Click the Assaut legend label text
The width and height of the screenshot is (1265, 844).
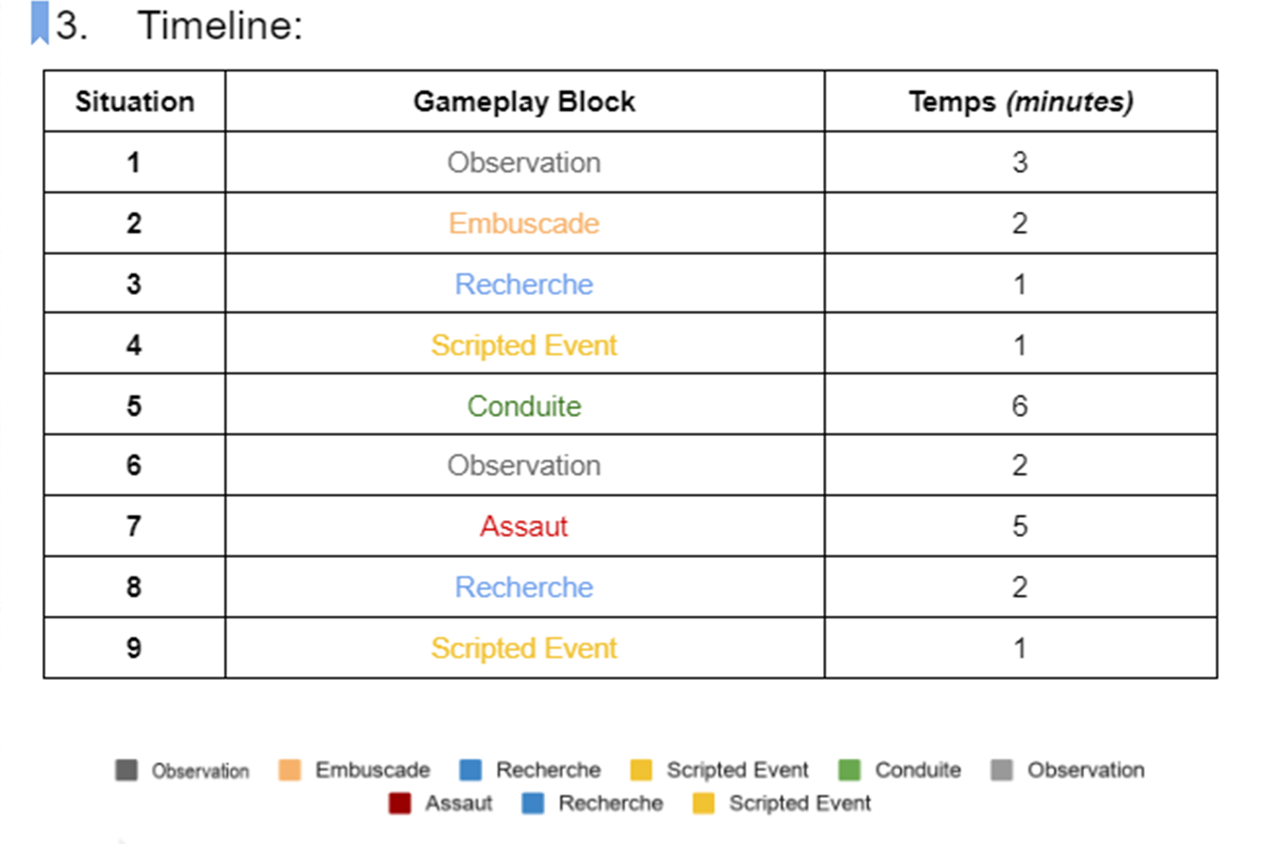click(x=459, y=804)
